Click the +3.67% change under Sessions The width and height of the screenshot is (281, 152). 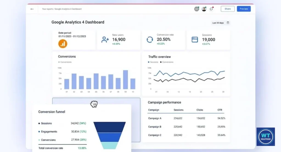[x=206, y=44]
